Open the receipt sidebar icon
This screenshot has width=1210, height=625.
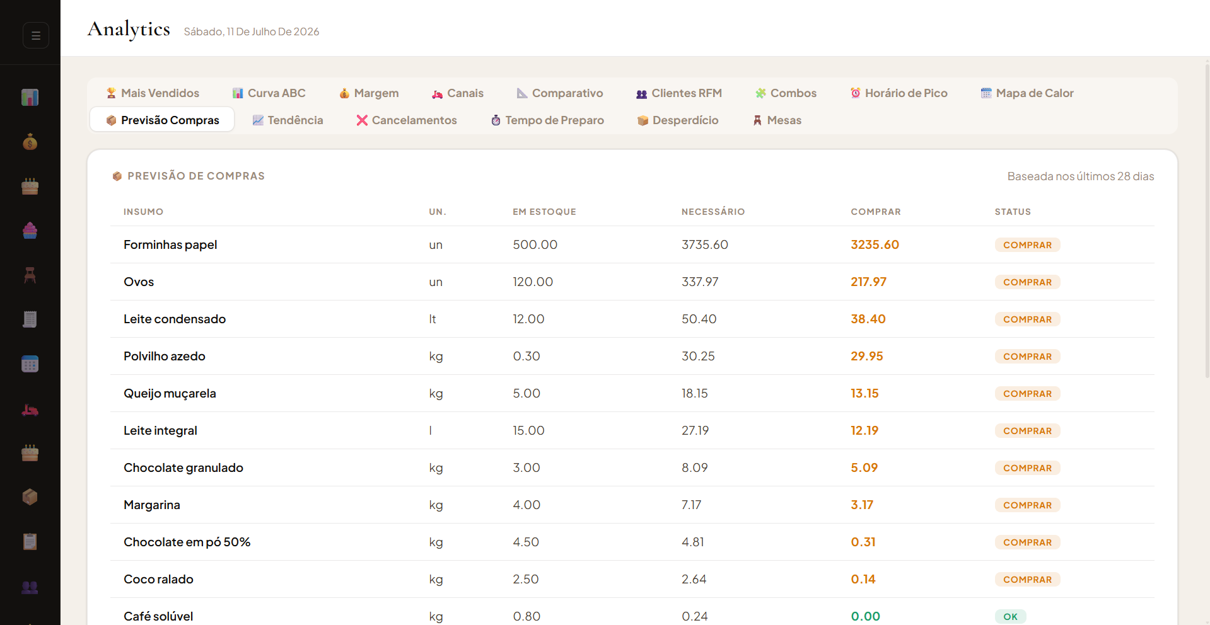click(30, 319)
